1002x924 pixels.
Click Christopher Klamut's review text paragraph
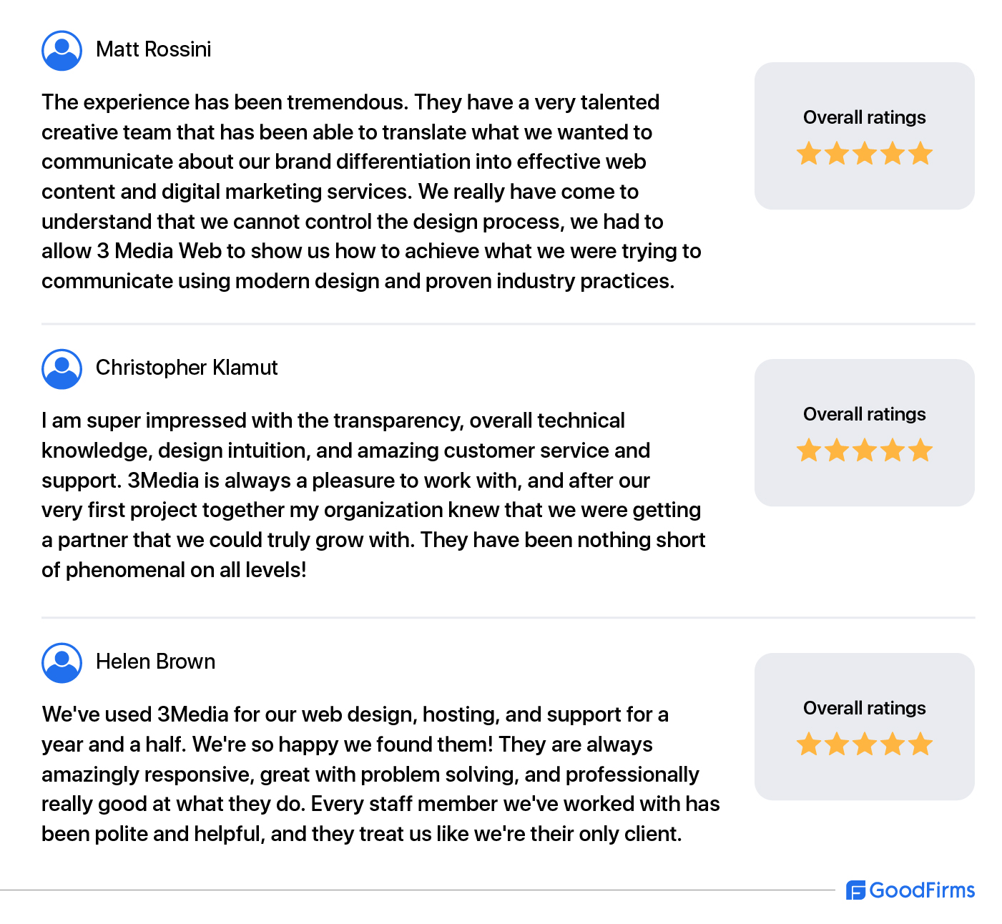coord(373,495)
